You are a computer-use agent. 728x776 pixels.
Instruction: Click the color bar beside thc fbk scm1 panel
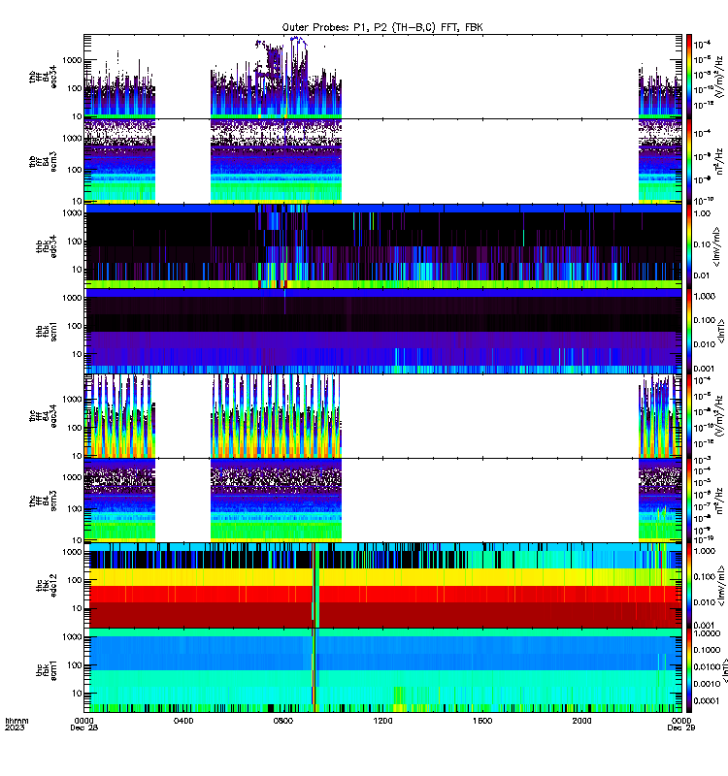click(x=689, y=670)
